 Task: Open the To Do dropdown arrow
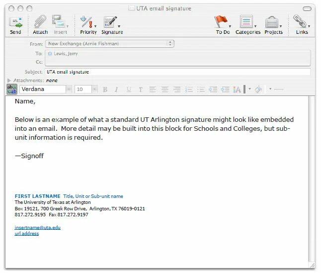pyautogui.click(x=230, y=26)
